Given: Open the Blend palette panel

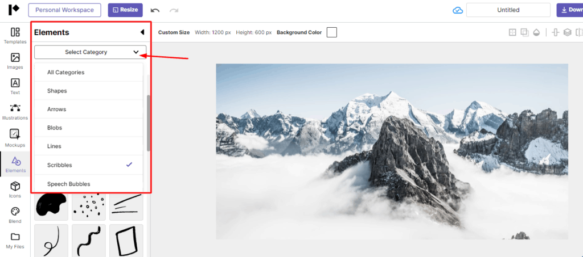Looking at the screenshot, I should click(x=15, y=216).
